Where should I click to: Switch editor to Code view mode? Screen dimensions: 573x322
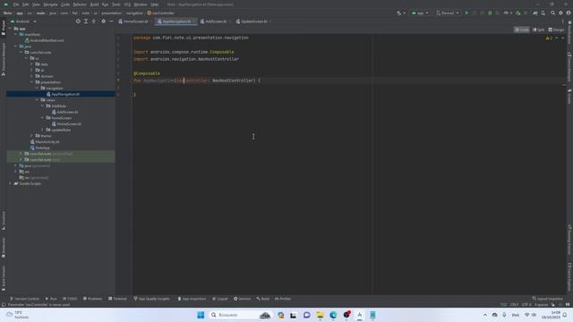[x=521, y=30]
